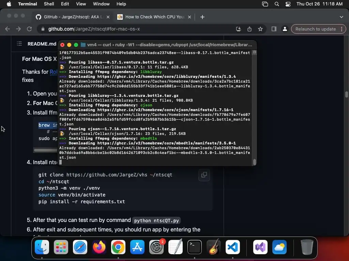Open Google Chrome from the Dock
349x261 pixels.
pyautogui.click(x=118, y=247)
